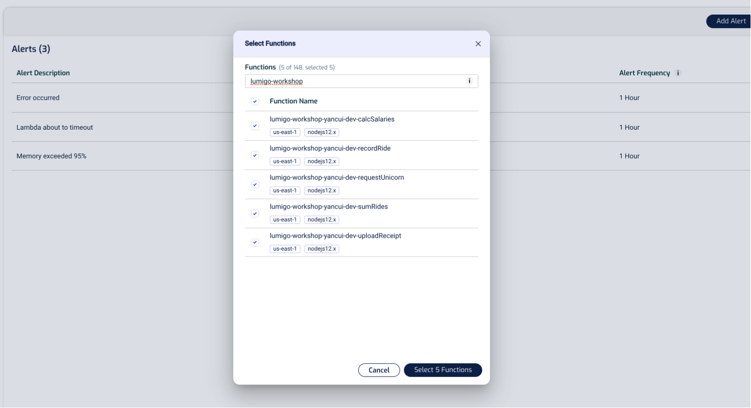Uncheck the sumRides function checkbox
The width and height of the screenshot is (751, 408).
pos(255,214)
